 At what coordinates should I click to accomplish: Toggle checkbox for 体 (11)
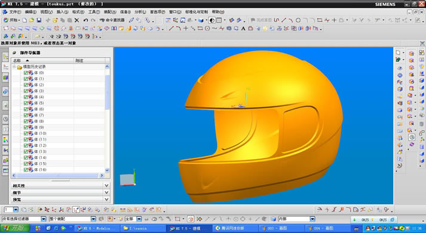pos(26,139)
